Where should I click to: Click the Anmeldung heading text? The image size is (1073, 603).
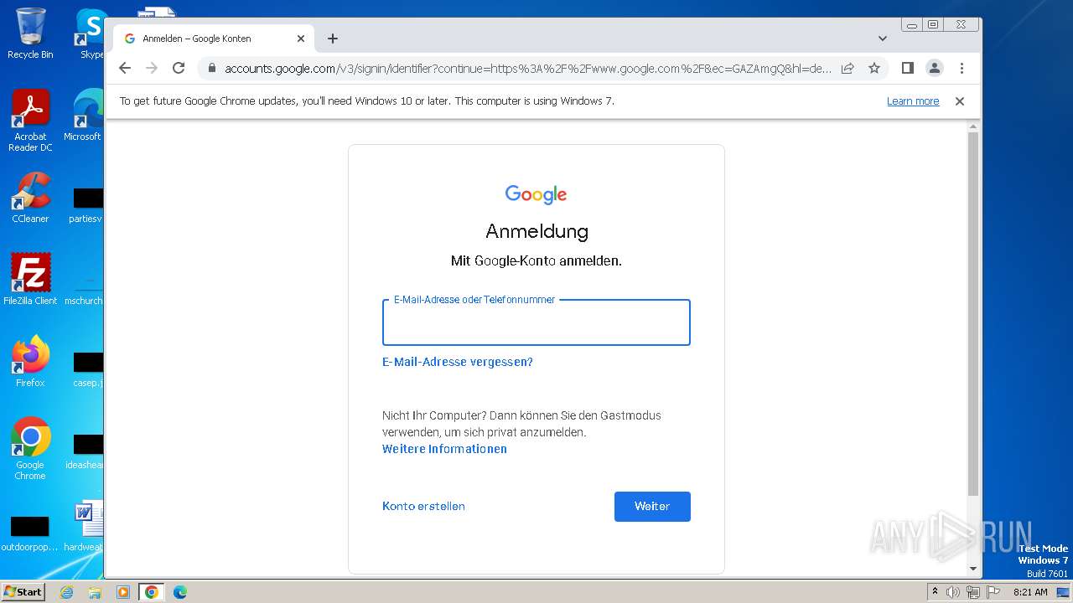(536, 232)
